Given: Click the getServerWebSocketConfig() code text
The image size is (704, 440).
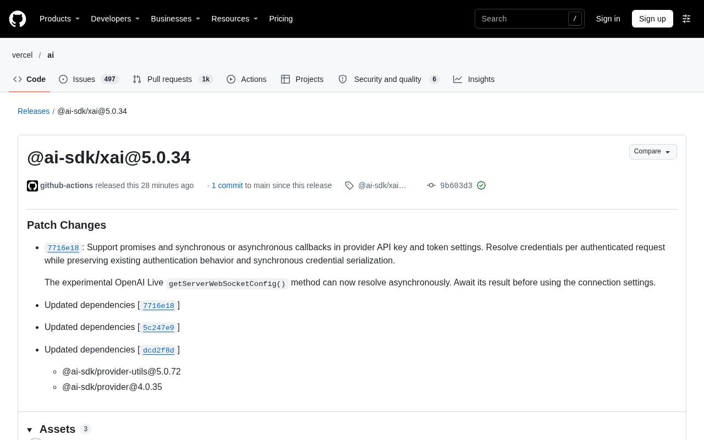Looking at the screenshot, I should (227, 284).
